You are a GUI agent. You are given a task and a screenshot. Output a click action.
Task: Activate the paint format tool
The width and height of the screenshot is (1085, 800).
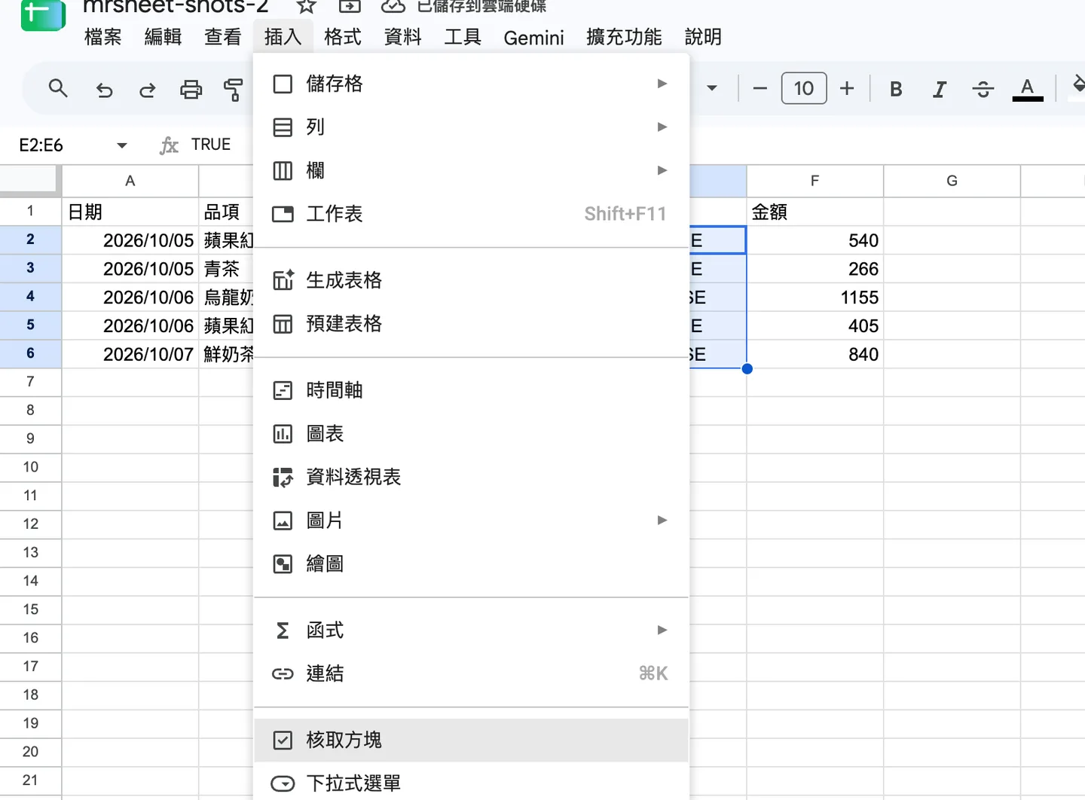[x=234, y=90]
